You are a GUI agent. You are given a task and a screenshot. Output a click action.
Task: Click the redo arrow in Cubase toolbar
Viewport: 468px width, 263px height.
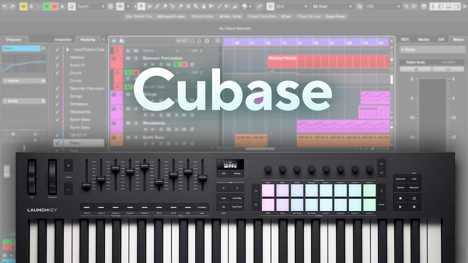[12, 7]
